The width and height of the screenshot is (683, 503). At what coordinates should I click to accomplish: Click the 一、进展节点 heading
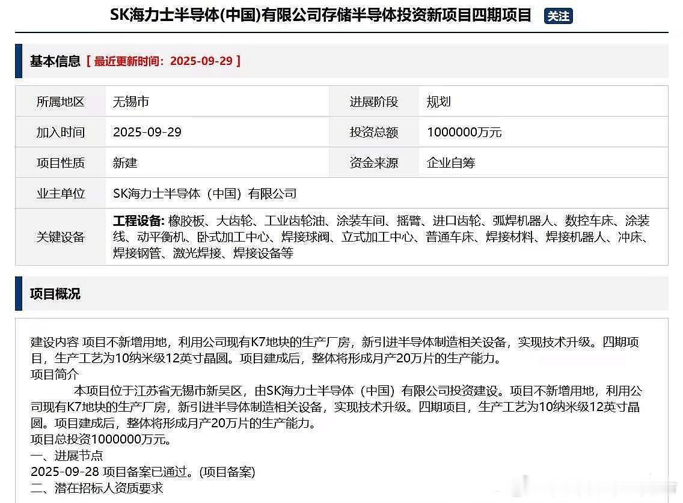coord(67,456)
